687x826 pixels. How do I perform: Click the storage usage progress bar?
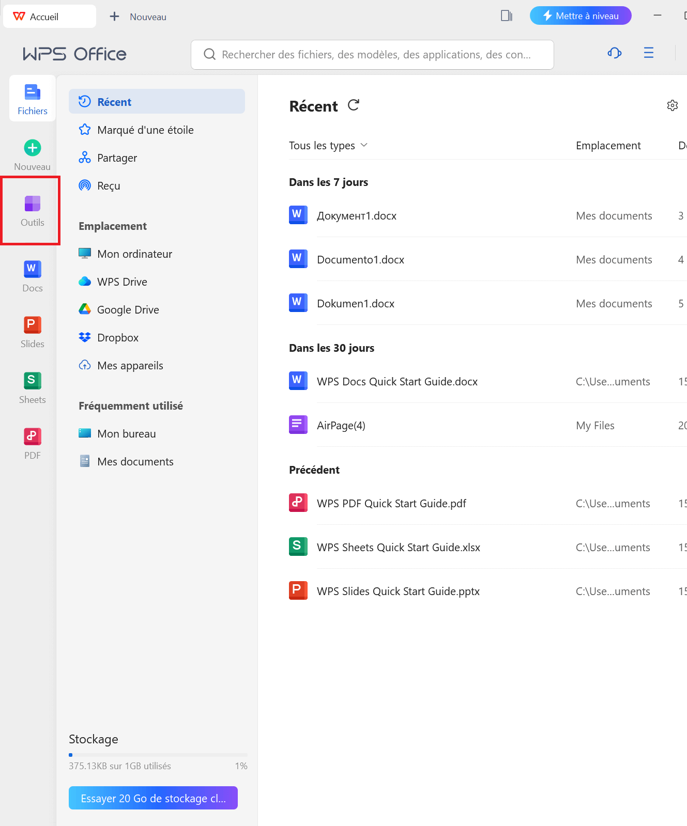tap(158, 755)
